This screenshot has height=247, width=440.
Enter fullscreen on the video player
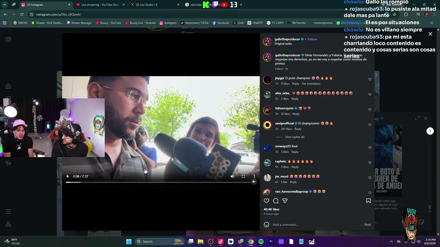[x=243, y=176]
